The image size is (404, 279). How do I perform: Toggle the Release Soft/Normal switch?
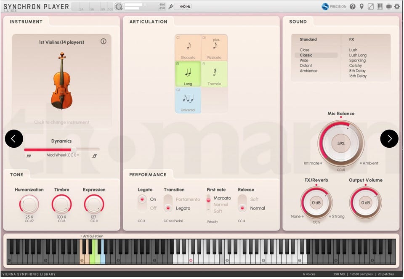(x=242, y=203)
